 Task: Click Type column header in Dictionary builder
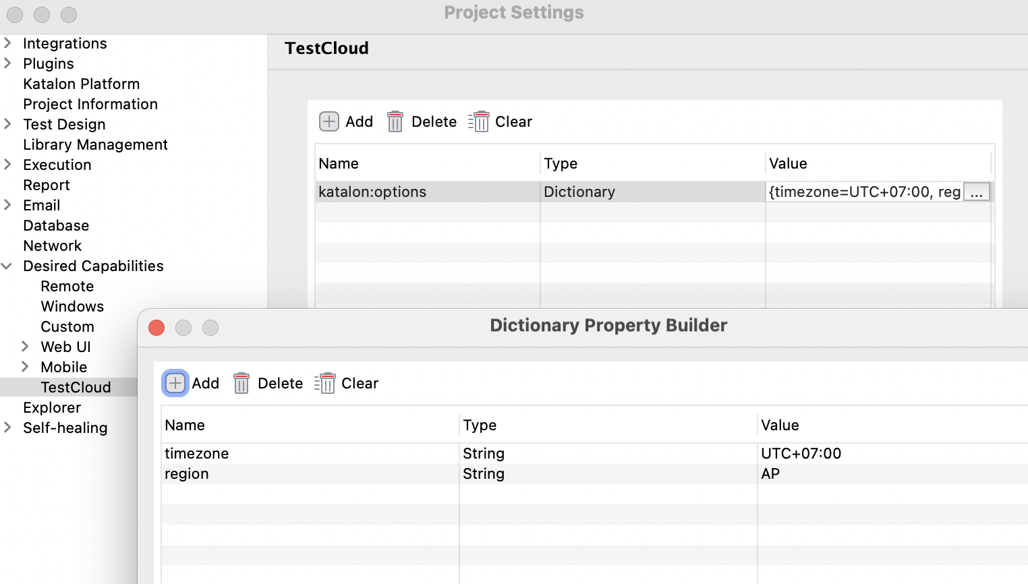click(608, 425)
